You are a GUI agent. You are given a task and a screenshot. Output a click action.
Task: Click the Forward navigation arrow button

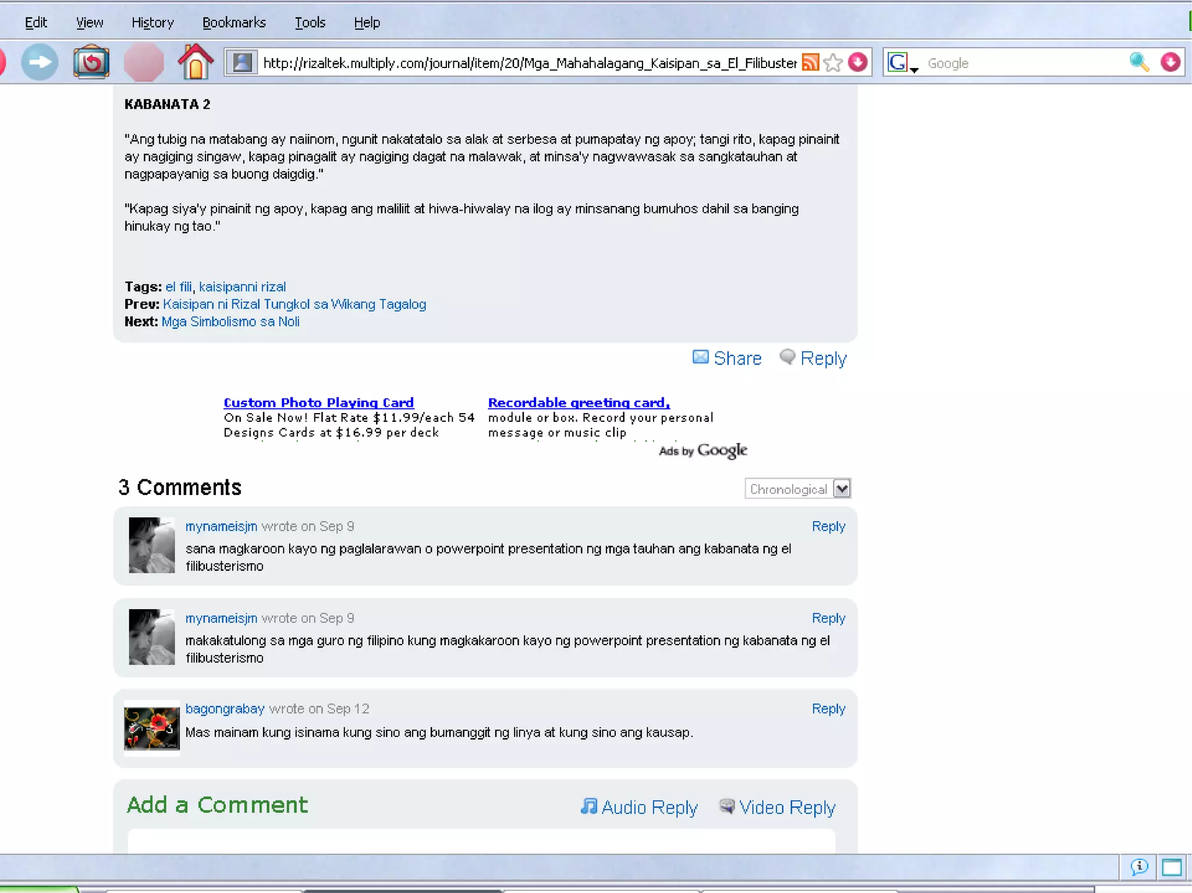tap(40, 62)
